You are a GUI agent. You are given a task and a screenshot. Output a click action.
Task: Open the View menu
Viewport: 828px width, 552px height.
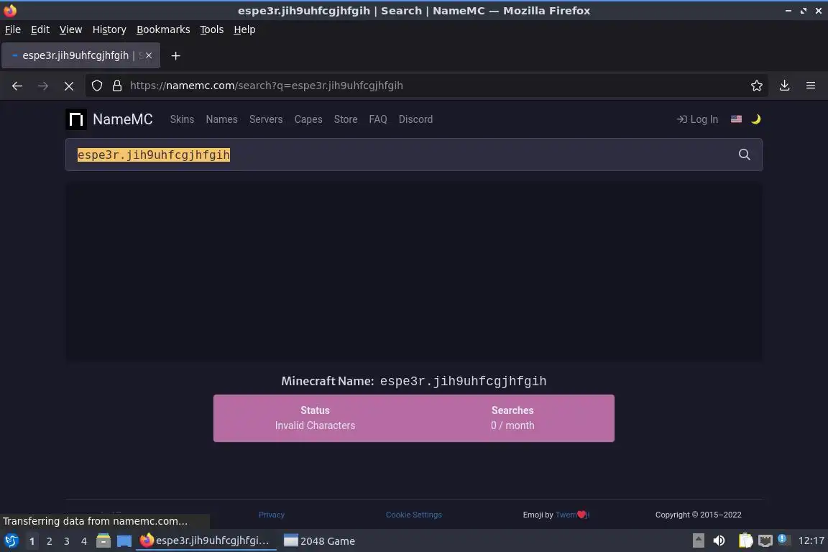[70, 29]
